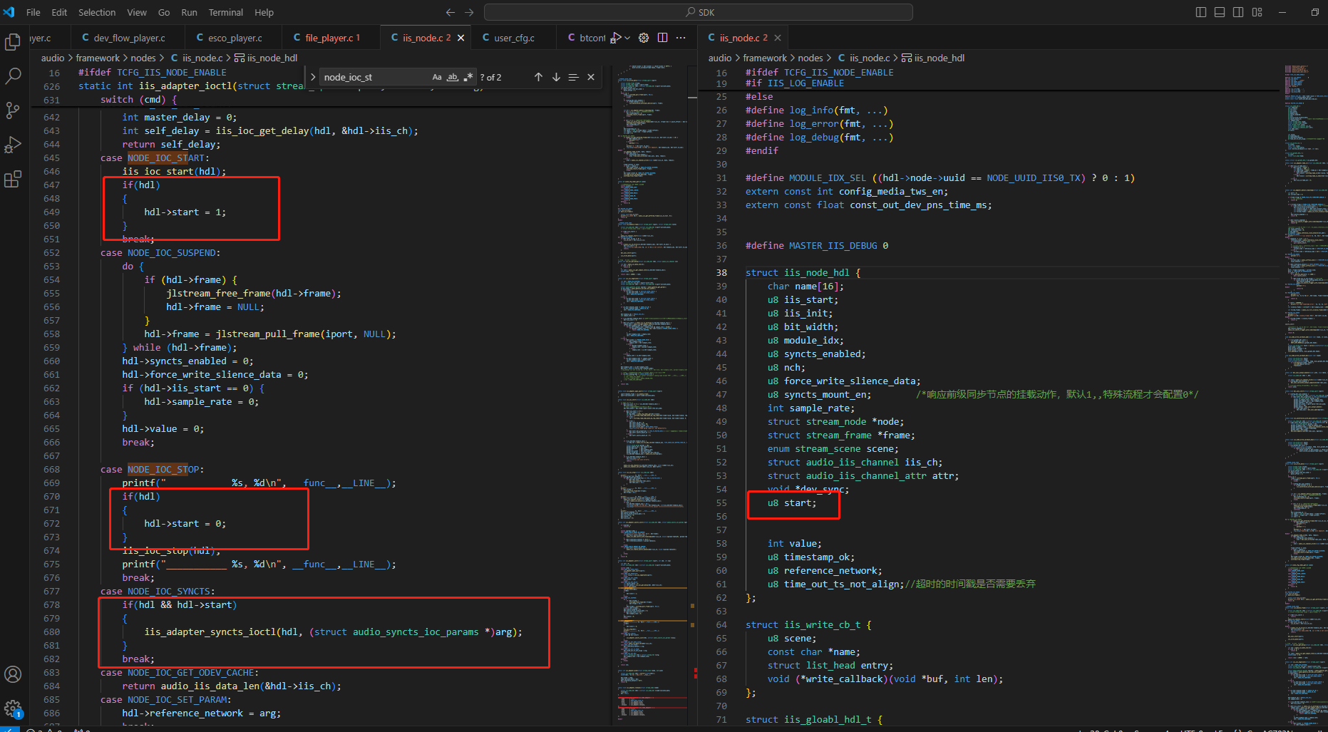The width and height of the screenshot is (1328, 732).
Task: Open the Extensions view
Action: [13, 179]
